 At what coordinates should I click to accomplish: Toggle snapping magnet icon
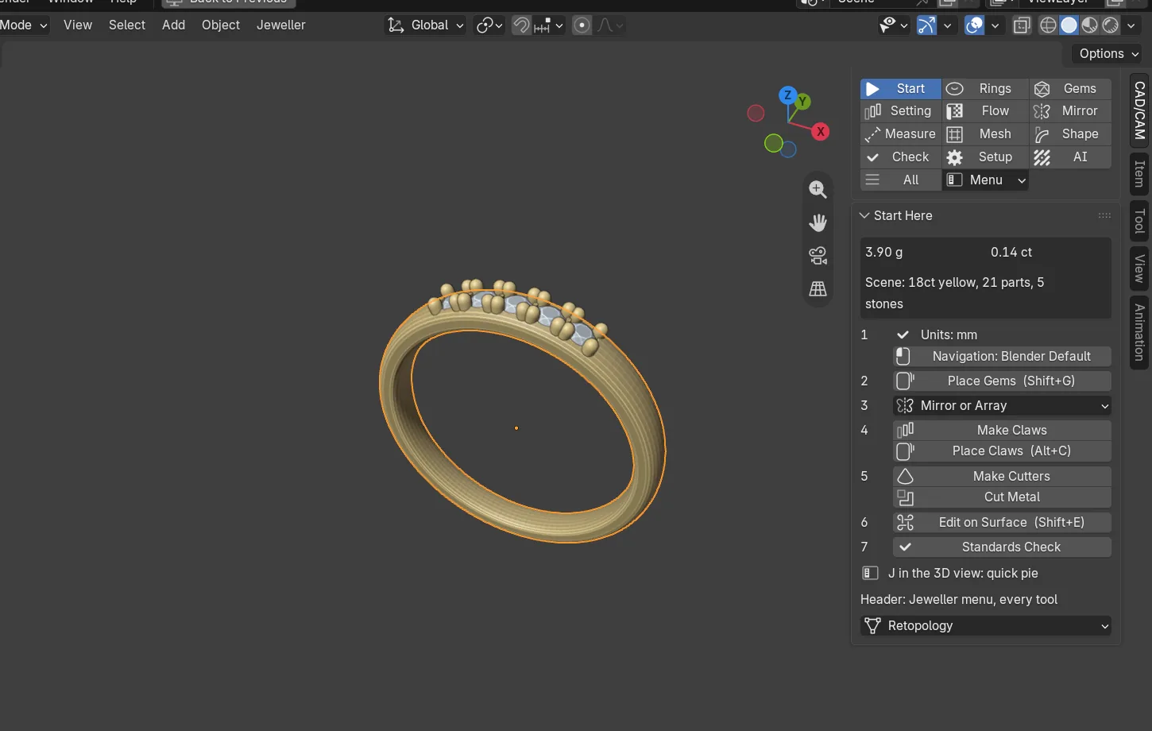click(x=521, y=25)
